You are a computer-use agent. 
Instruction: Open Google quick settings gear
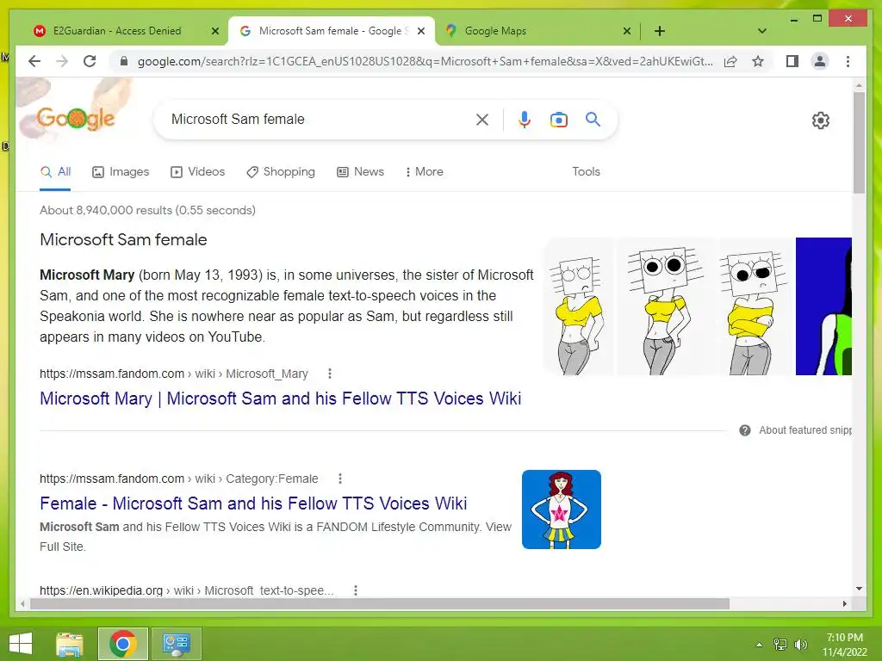(x=821, y=120)
